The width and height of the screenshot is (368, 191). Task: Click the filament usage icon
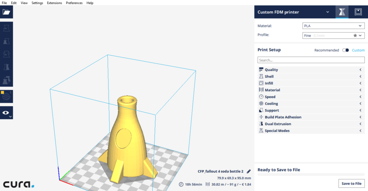click(x=207, y=184)
